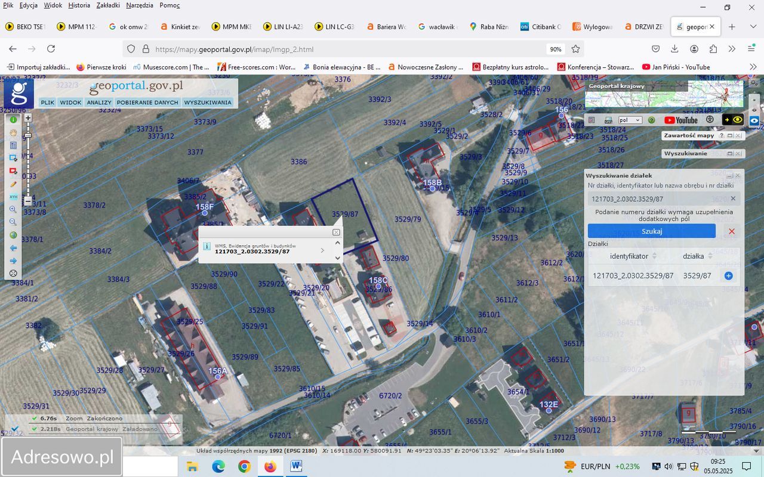Open the YouTube link in map toolbar
This screenshot has width=764, height=477.
click(680, 120)
